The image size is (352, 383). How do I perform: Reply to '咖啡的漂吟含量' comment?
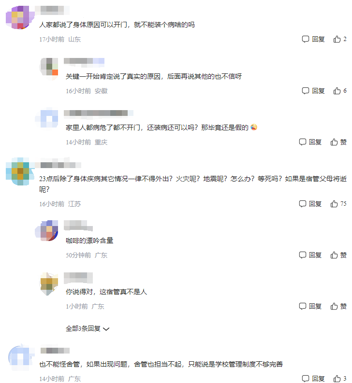click(x=310, y=255)
